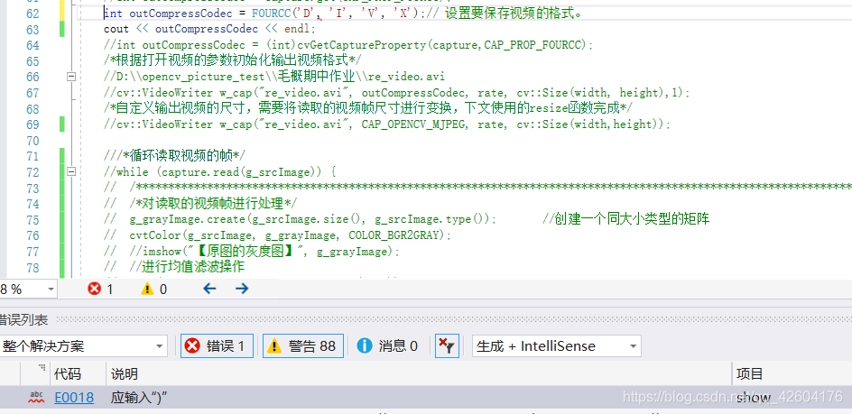Image resolution: width=852 pixels, height=414 pixels.
Task: Click the cout statement on line 63
Action: click(x=209, y=29)
